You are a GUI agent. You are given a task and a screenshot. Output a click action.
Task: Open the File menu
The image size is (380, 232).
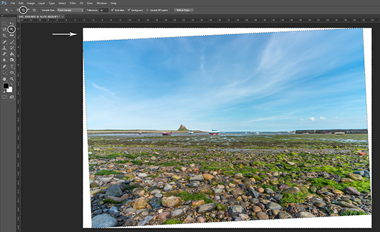(x=13, y=3)
